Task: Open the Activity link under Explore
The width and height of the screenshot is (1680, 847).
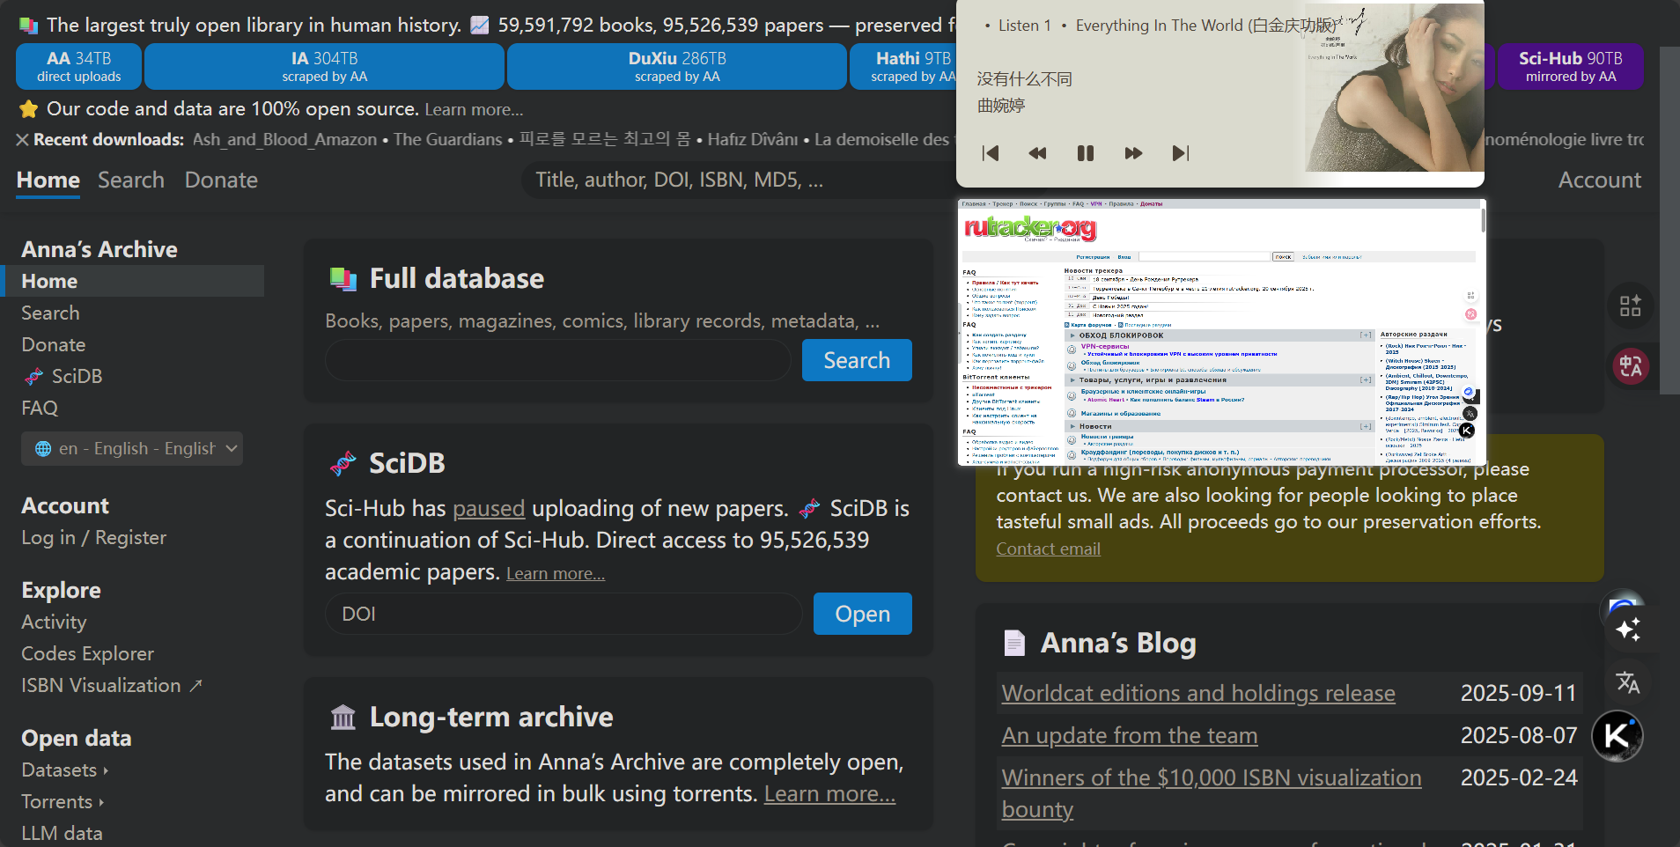Action: [54, 622]
